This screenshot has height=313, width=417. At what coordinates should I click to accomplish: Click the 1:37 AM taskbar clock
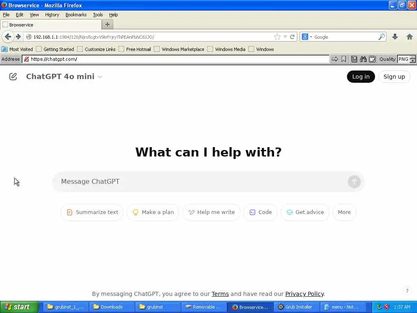pyautogui.click(x=402, y=307)
